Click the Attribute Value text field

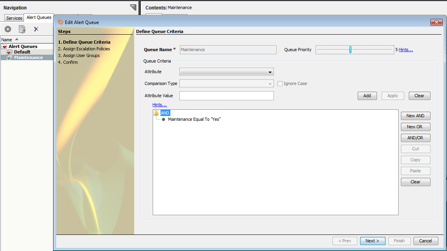point(226,96)
